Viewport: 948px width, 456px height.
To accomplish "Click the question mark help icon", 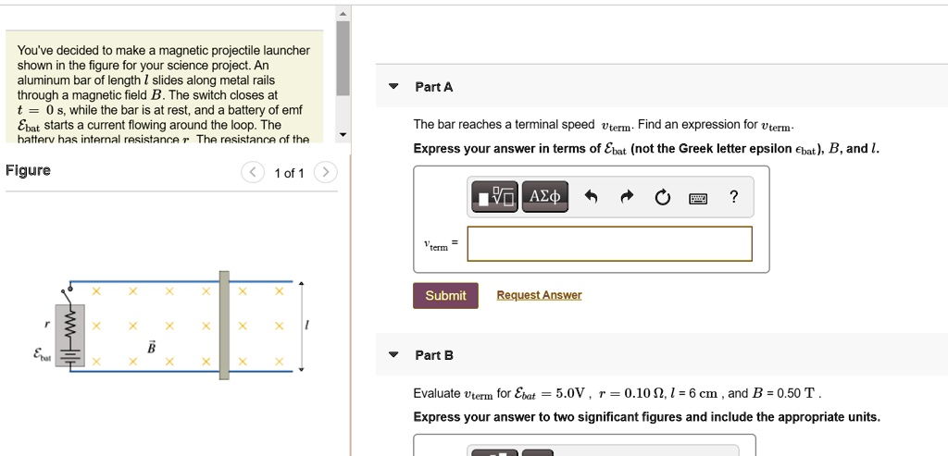I will tap(733, 196).
